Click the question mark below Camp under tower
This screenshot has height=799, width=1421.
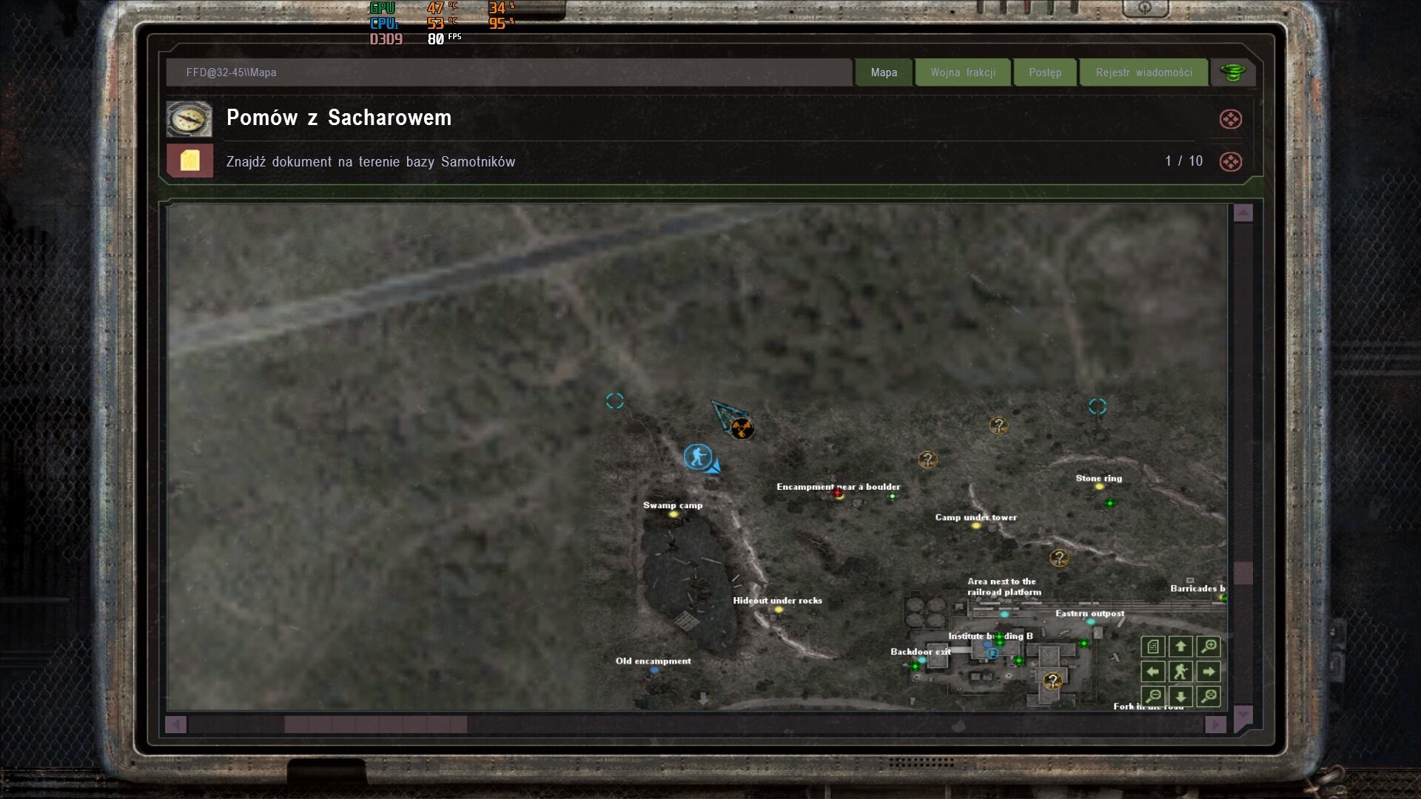click(1059, 558)
